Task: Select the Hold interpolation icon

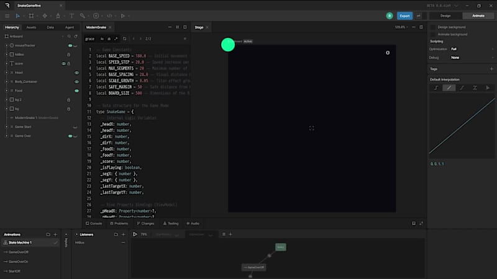Action: point(436,88)
